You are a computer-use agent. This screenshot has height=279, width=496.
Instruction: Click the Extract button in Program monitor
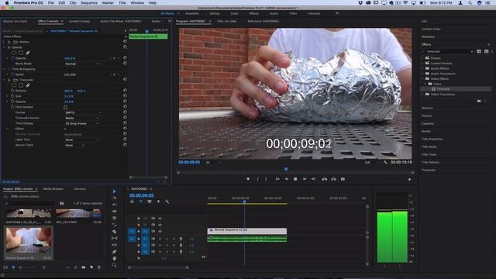coord(334,179)
